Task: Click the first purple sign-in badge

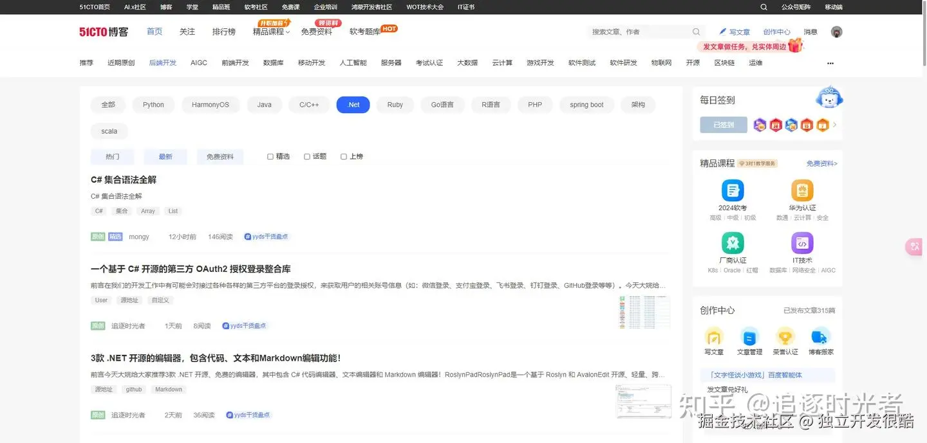Action: 760,125
